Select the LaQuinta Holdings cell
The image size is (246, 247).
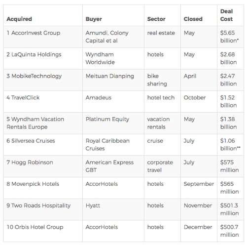[34, 54]
